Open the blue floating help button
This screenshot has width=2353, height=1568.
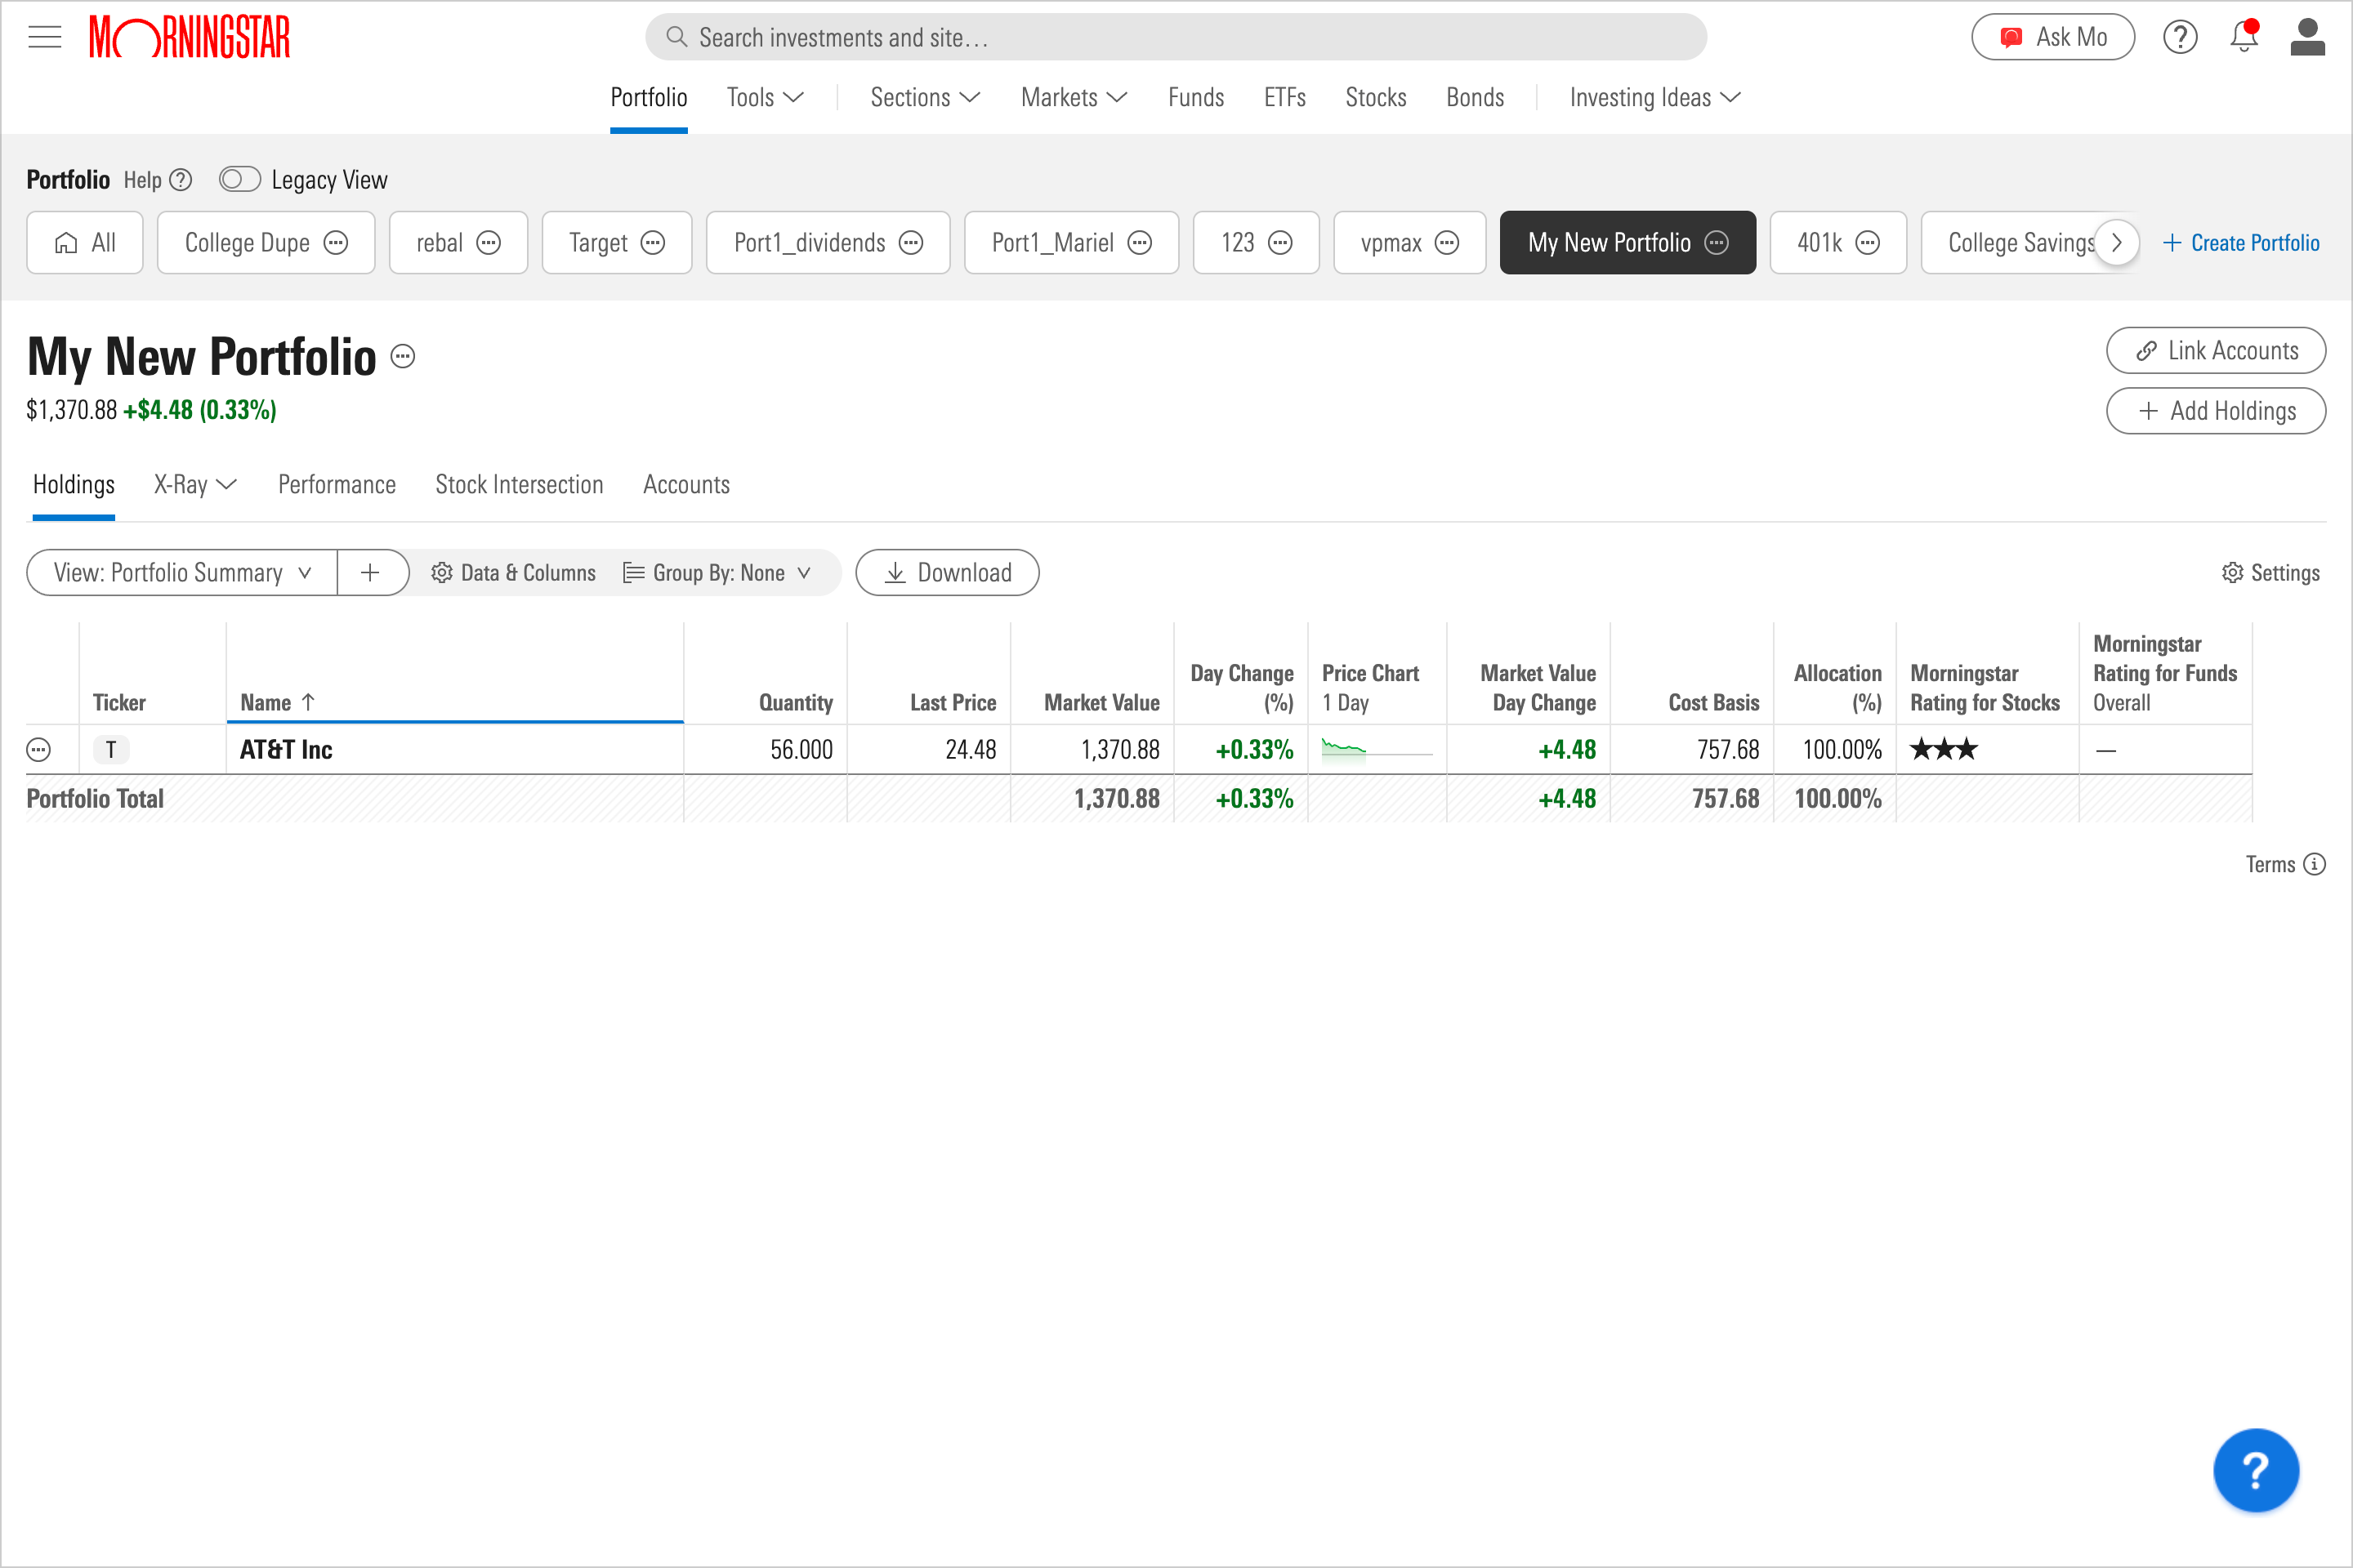[x=2255, y=1470]
